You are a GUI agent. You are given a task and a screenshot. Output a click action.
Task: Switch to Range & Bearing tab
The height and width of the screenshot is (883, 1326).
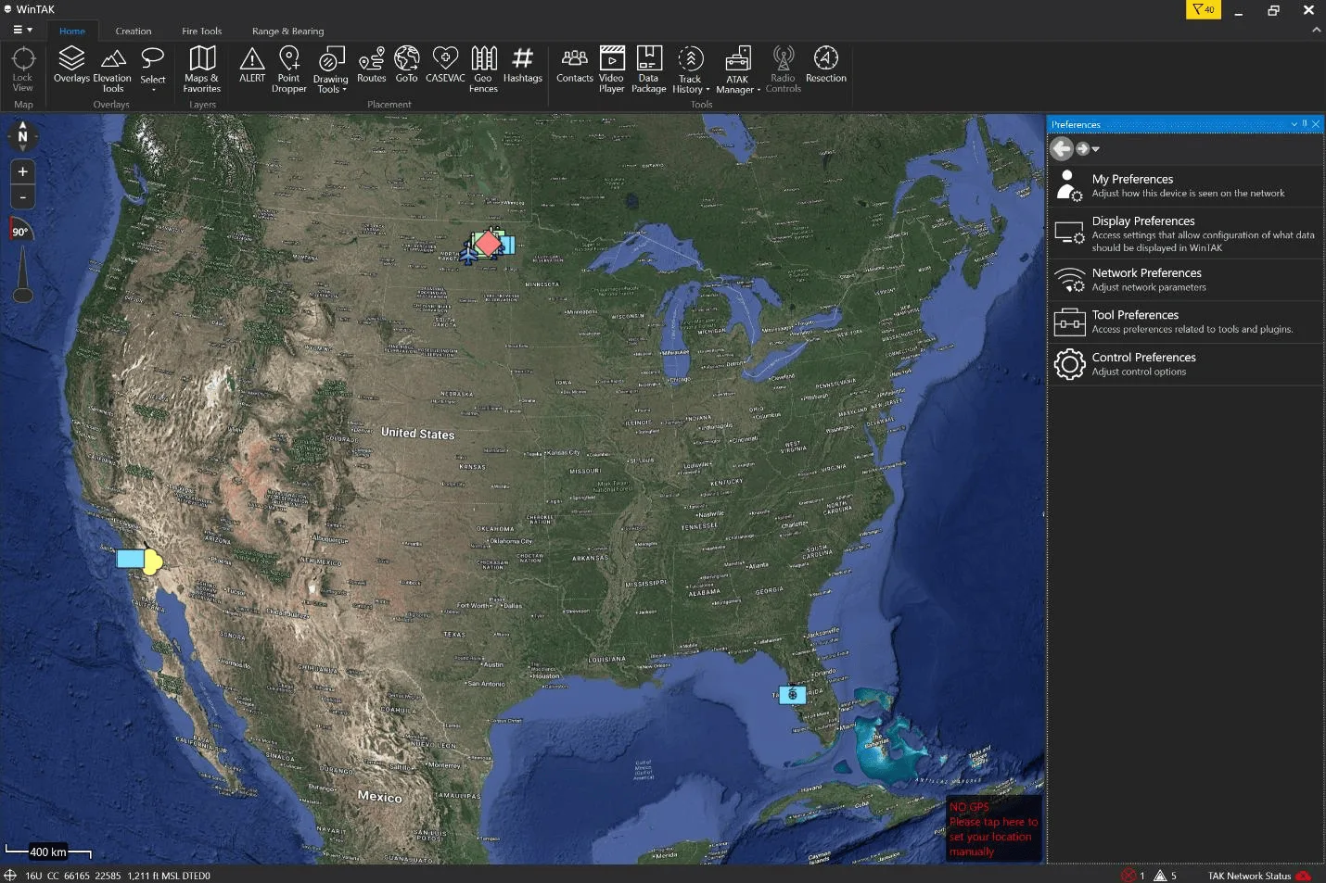coord(288,31)
